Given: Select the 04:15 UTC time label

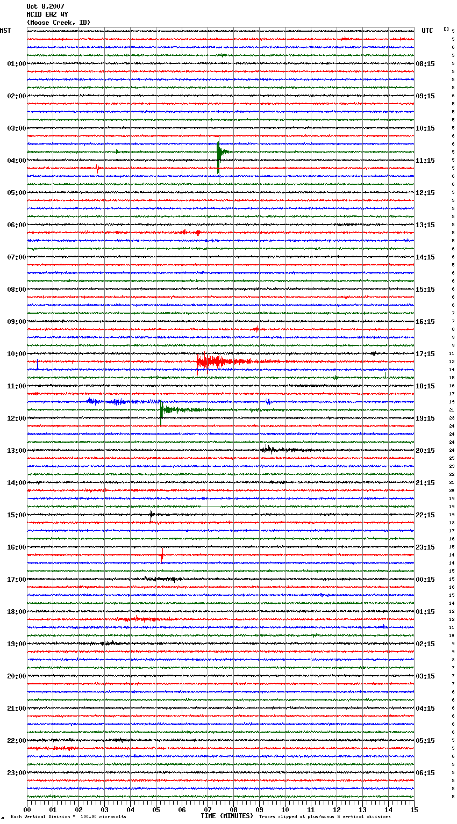Looking at the screenshot, I should tap(425, 709).
